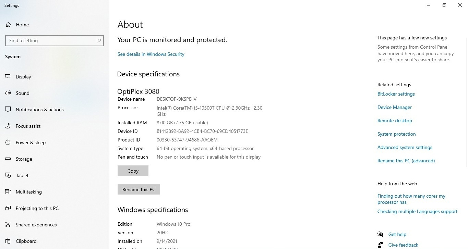The width and height of the screenshot is (468, 249).
Task: Click the Shared experiences icon
Action: click(8, 225)
